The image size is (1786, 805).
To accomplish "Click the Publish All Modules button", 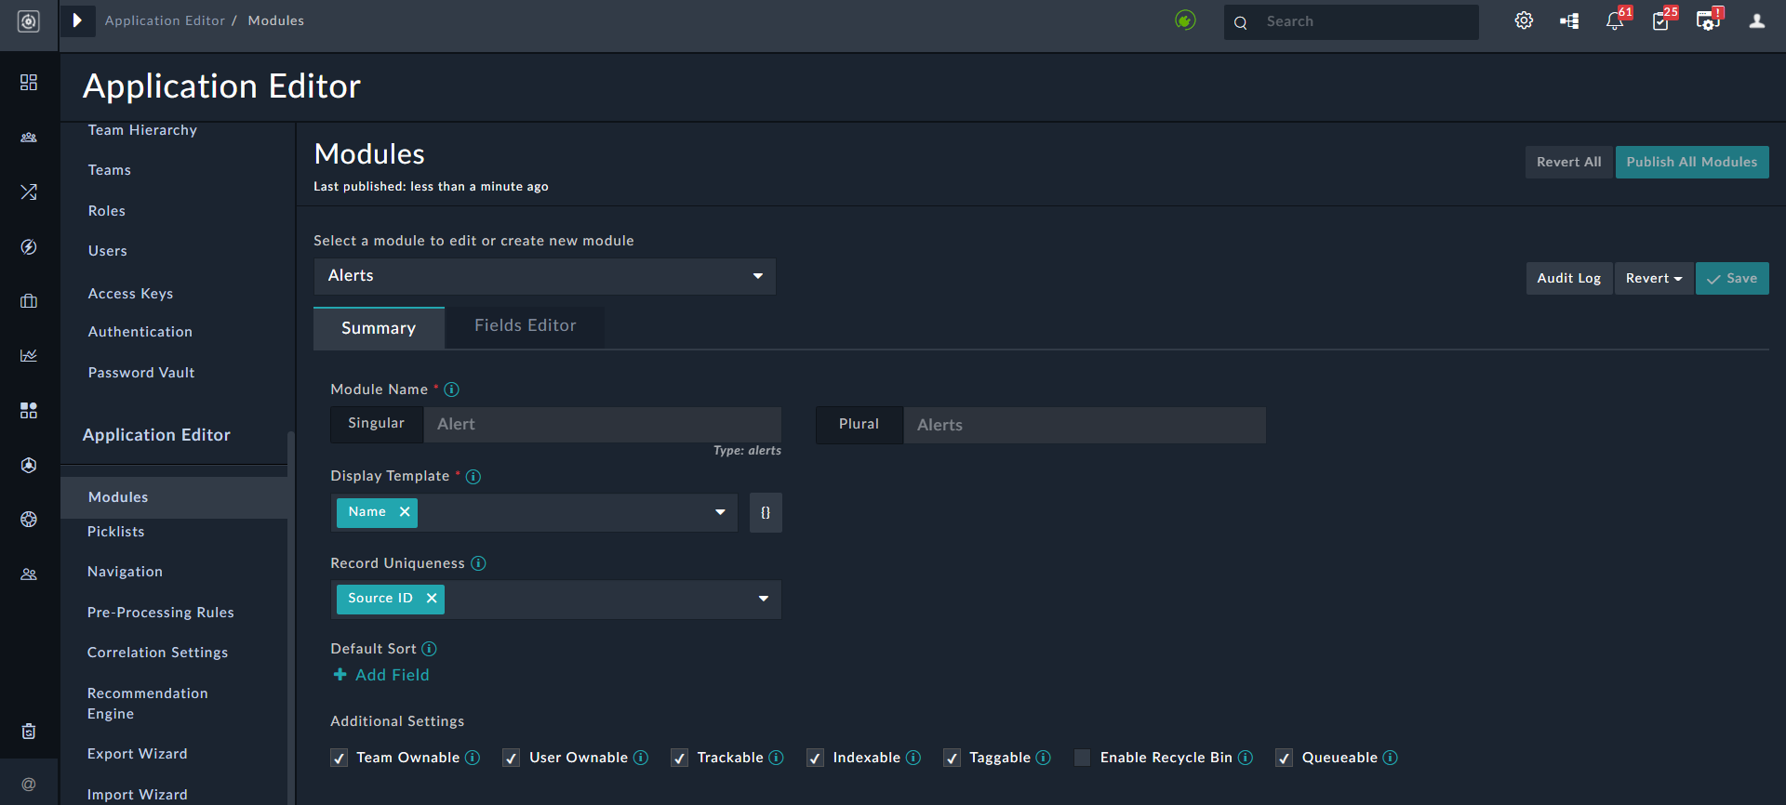I will coord(1692,162).
